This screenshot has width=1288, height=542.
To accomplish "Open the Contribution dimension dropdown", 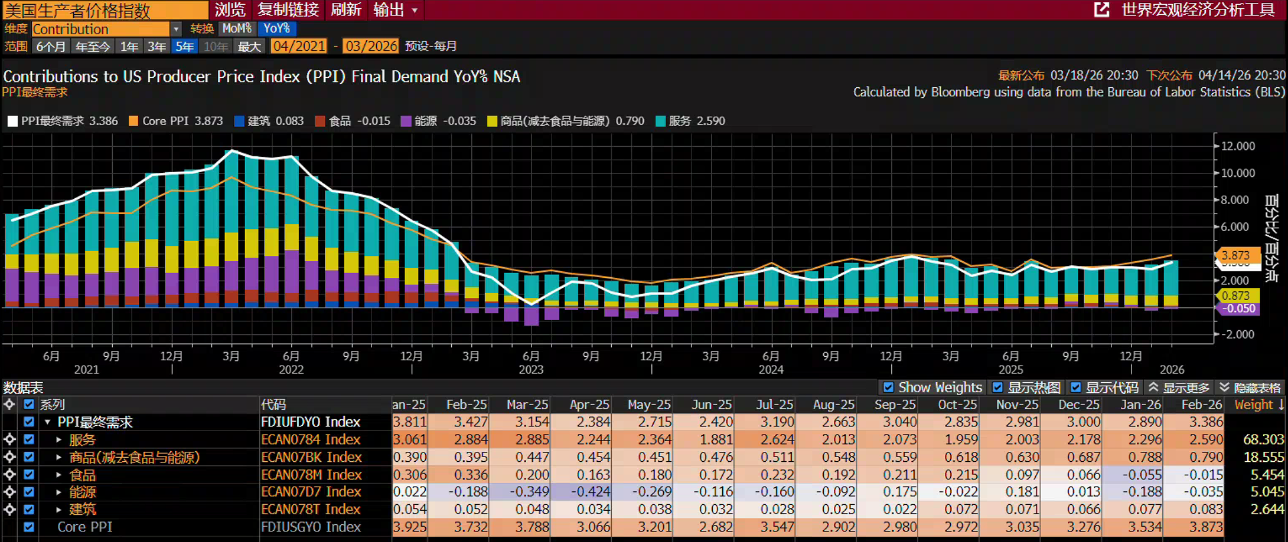I will click(175, 29).
